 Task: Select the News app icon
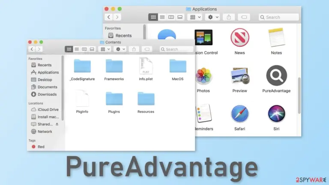tap(239, 38)
